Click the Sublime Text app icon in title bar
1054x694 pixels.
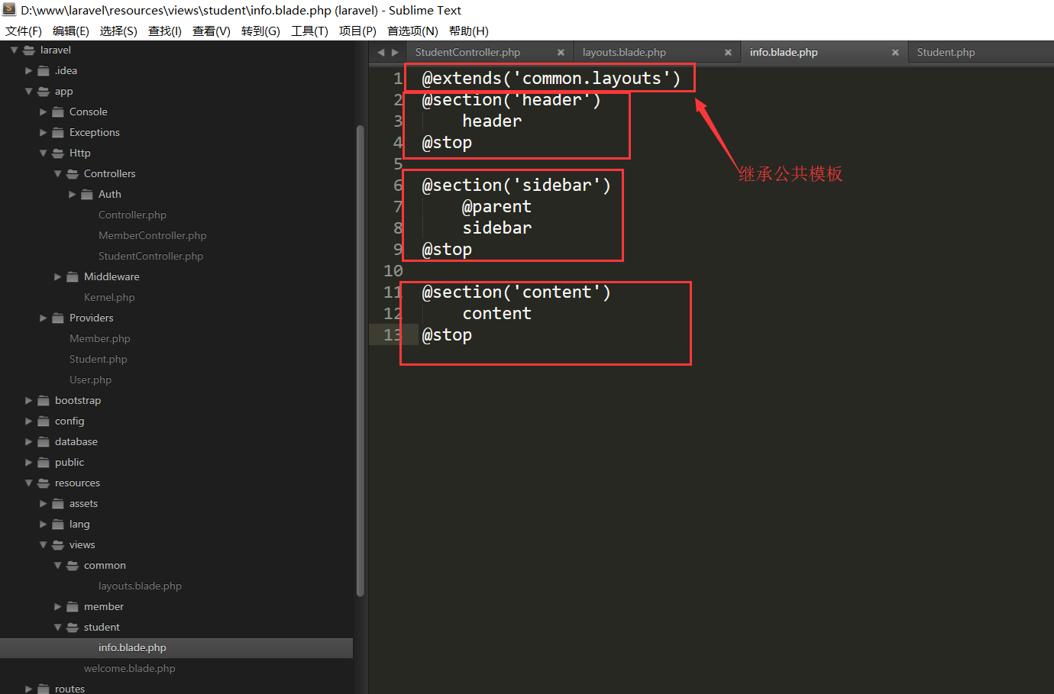(x=9, y=10)
